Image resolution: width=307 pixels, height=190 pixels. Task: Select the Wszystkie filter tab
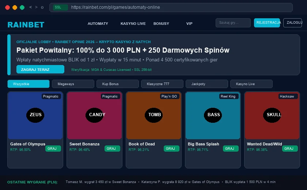[x=29, y=84]
